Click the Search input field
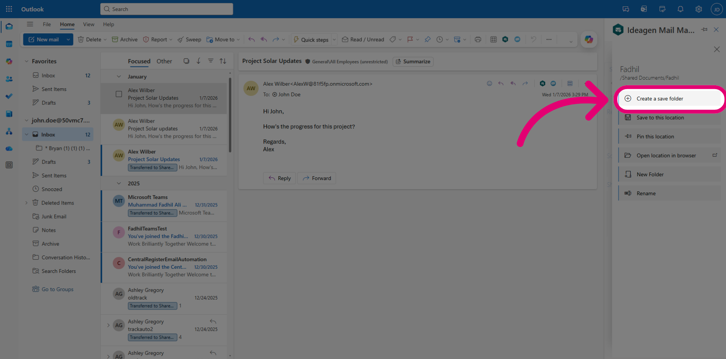The width and height of the screenshot is (726, 359). [x=166, y=9]
